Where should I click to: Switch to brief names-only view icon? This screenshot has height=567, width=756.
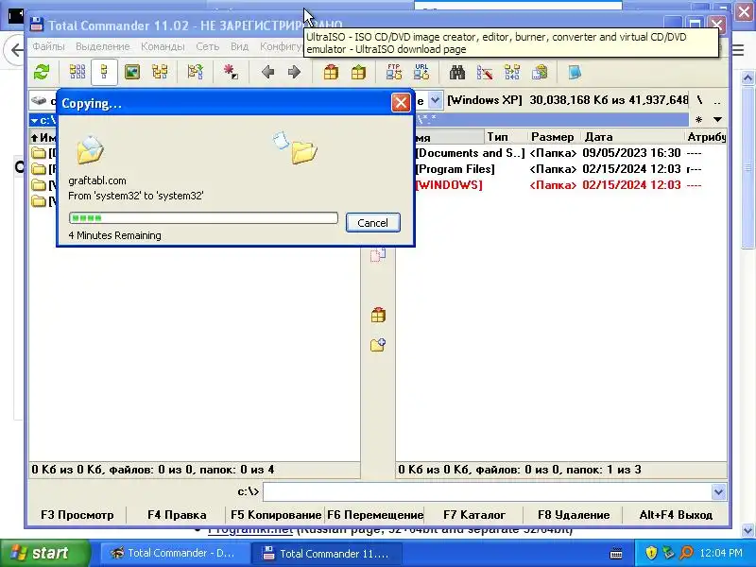click(77, 73)
